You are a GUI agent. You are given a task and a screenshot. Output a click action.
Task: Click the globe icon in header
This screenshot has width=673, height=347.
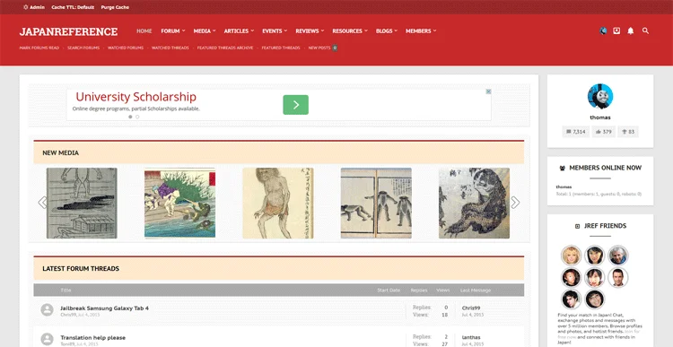pyautogui.click(x=603, y=30)
